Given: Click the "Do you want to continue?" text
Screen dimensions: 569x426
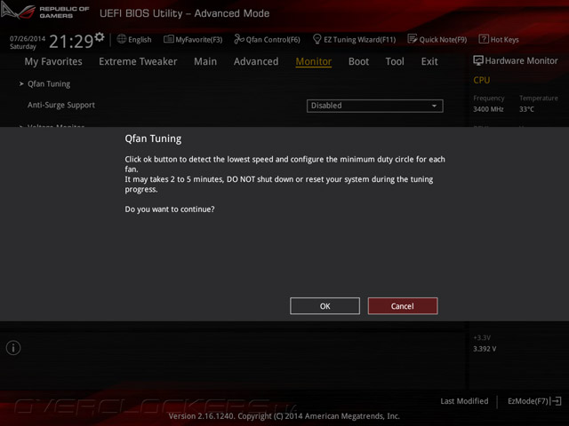Looking at the screenshot, I should click(x=170, y=209).
